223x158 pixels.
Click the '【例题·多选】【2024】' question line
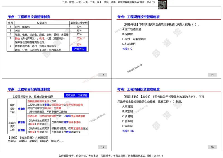pos(164,97)
